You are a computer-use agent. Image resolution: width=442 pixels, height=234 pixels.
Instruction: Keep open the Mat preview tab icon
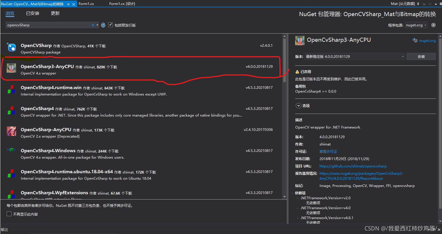424,4
